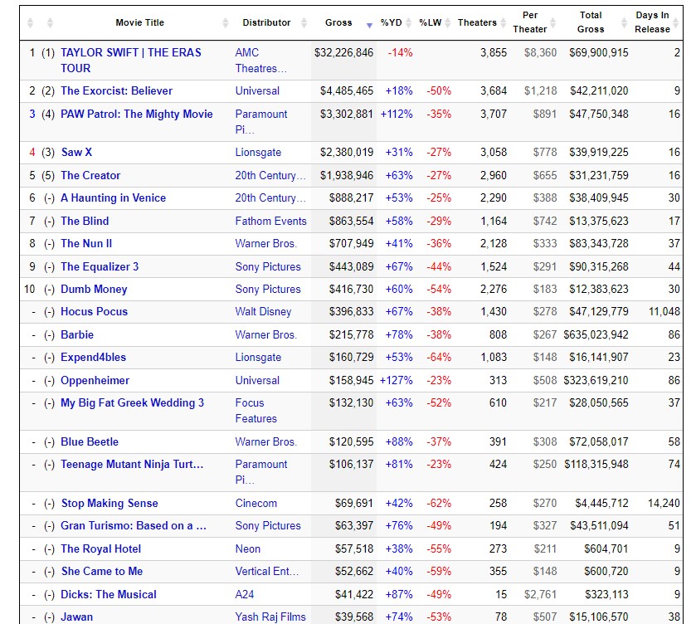The width and height of the screenshot is (696, 624).
Task: Click the sort arrows beside Distributor header
Action: (302, 23)
